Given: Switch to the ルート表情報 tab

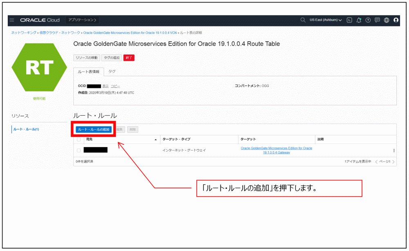Looking at the screenshot, I should pos(88,72).
